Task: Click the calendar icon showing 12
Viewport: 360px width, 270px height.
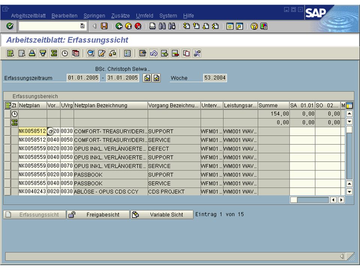Action: click(x=75, y=54)
